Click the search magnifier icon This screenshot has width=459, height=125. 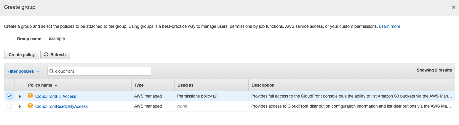pyautogui.click(x=52, y=71)
